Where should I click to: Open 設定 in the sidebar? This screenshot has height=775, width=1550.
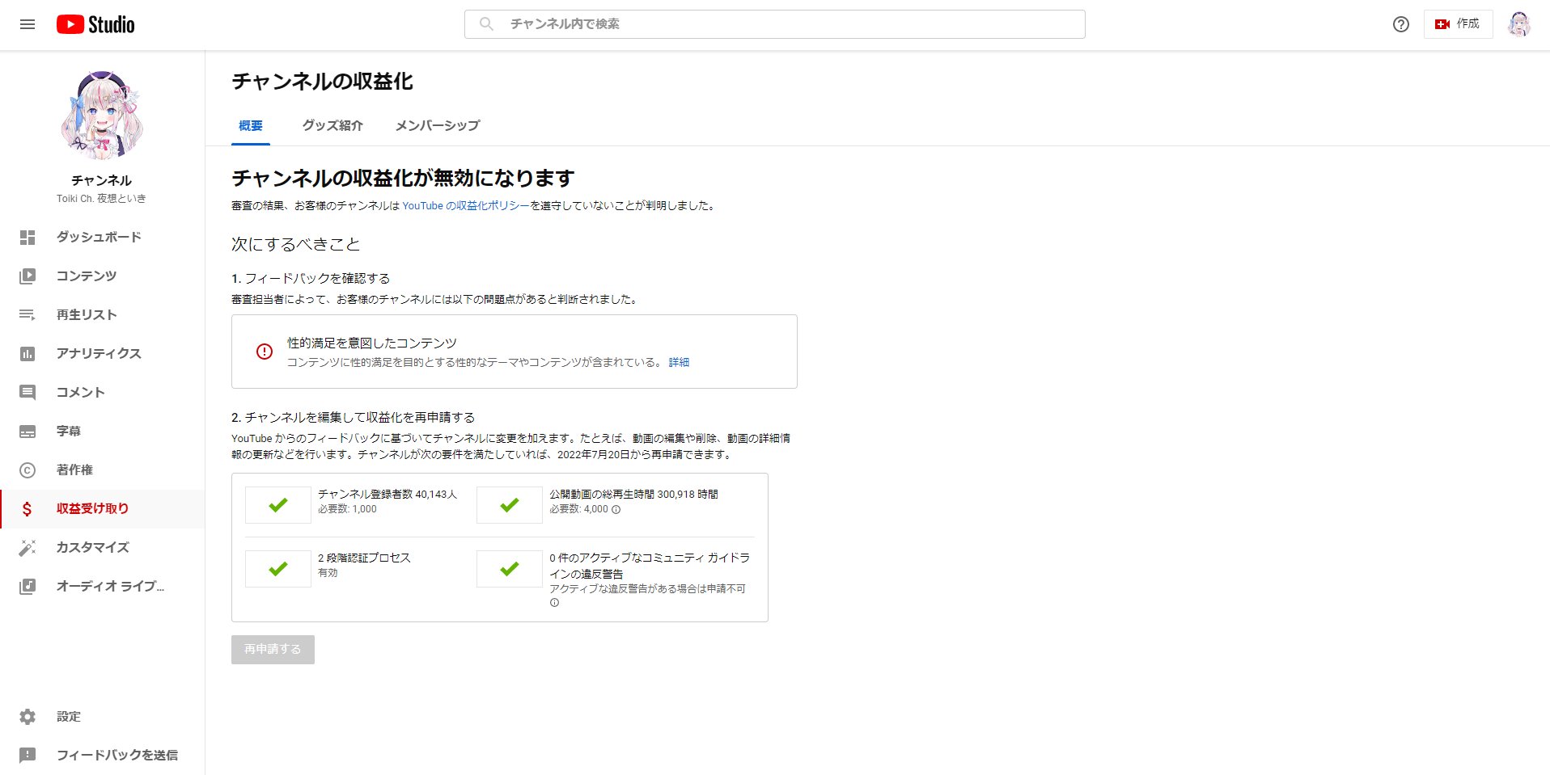[x=102, y=717]
